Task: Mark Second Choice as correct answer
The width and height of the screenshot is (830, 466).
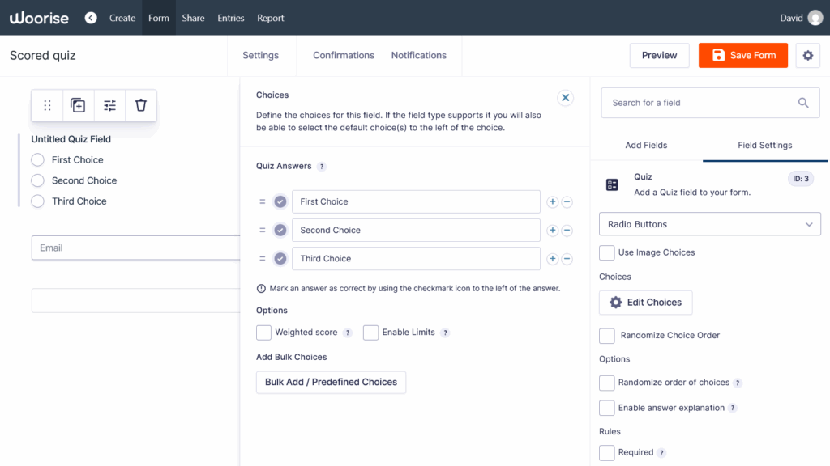Action: point(280,231)
